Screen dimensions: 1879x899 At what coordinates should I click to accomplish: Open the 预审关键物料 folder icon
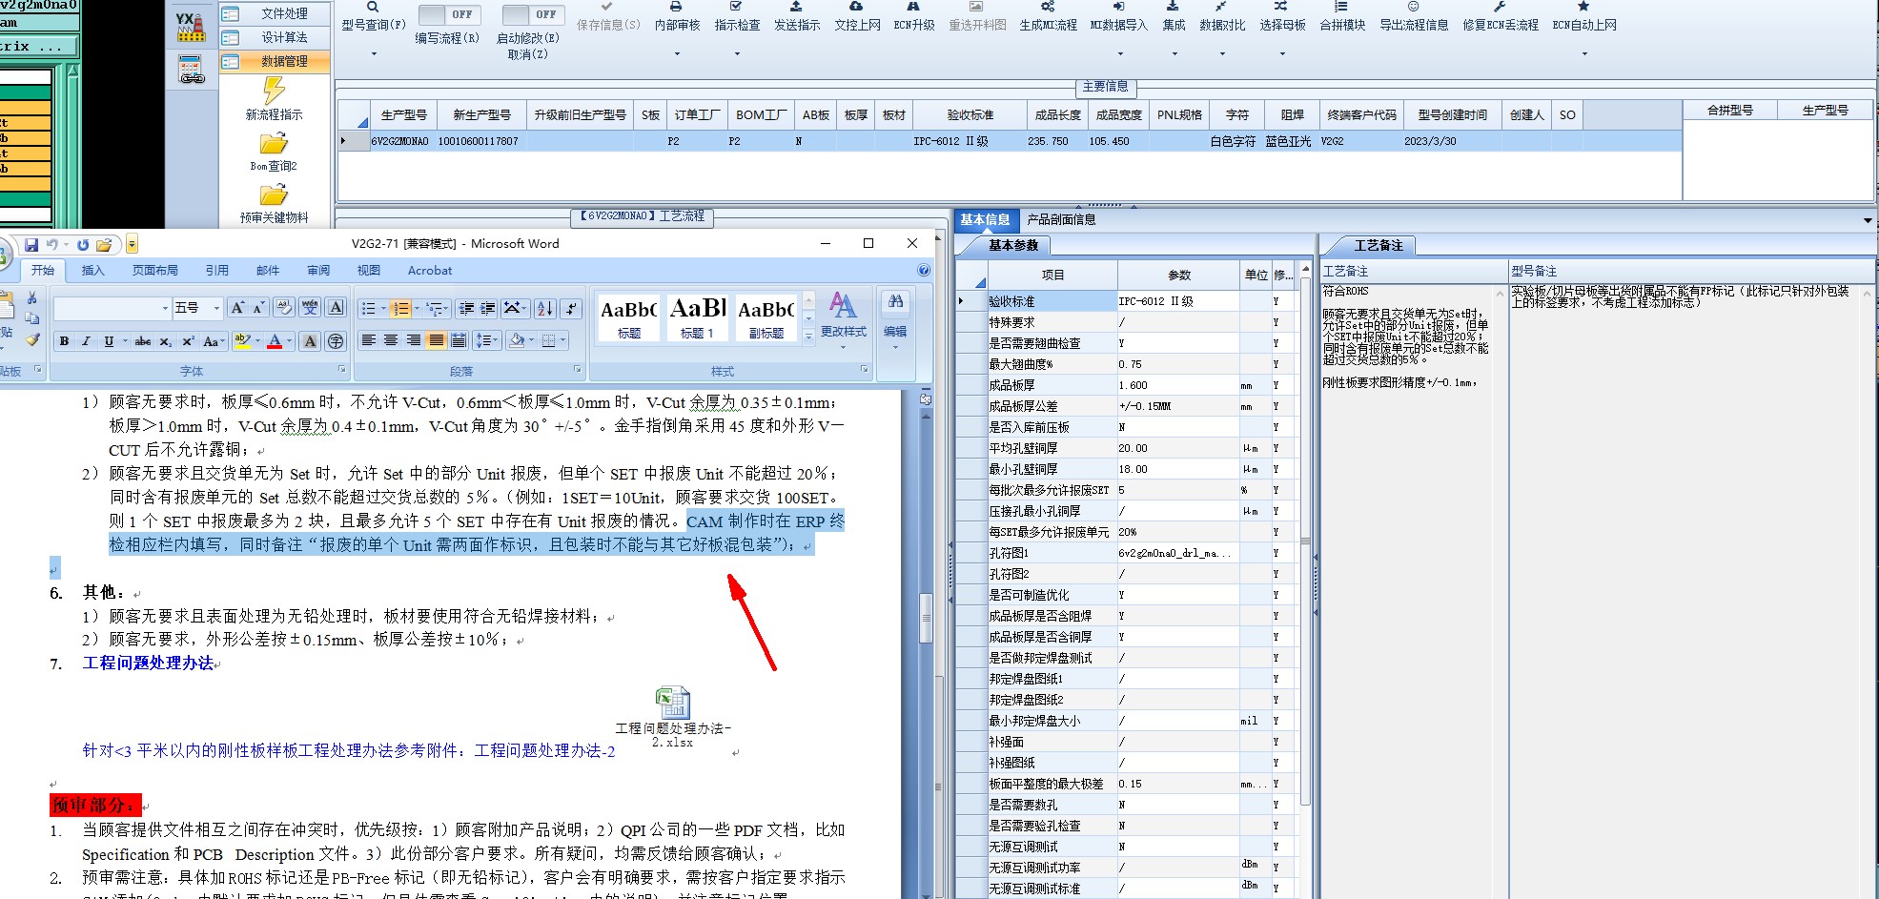point(274,195)
